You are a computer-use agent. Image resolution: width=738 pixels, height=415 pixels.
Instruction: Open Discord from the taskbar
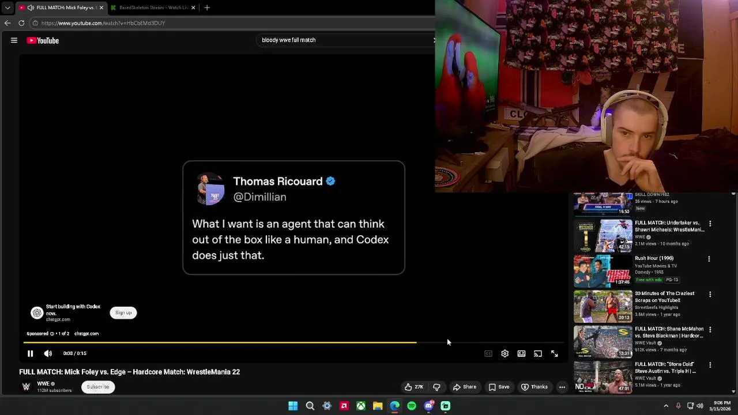(x=428, y=406)
